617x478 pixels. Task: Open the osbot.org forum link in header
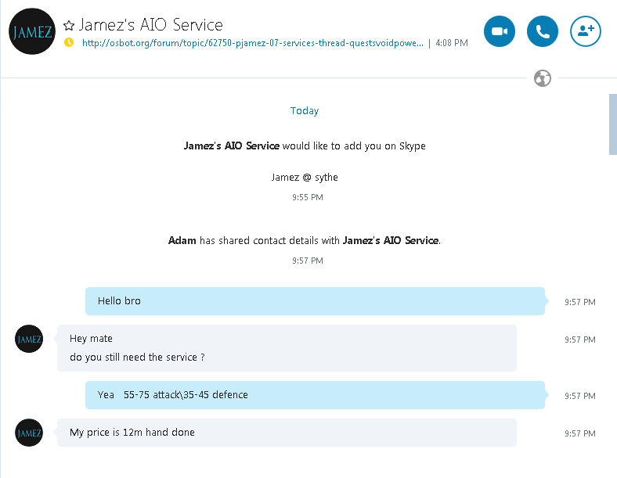pos(253,43)
